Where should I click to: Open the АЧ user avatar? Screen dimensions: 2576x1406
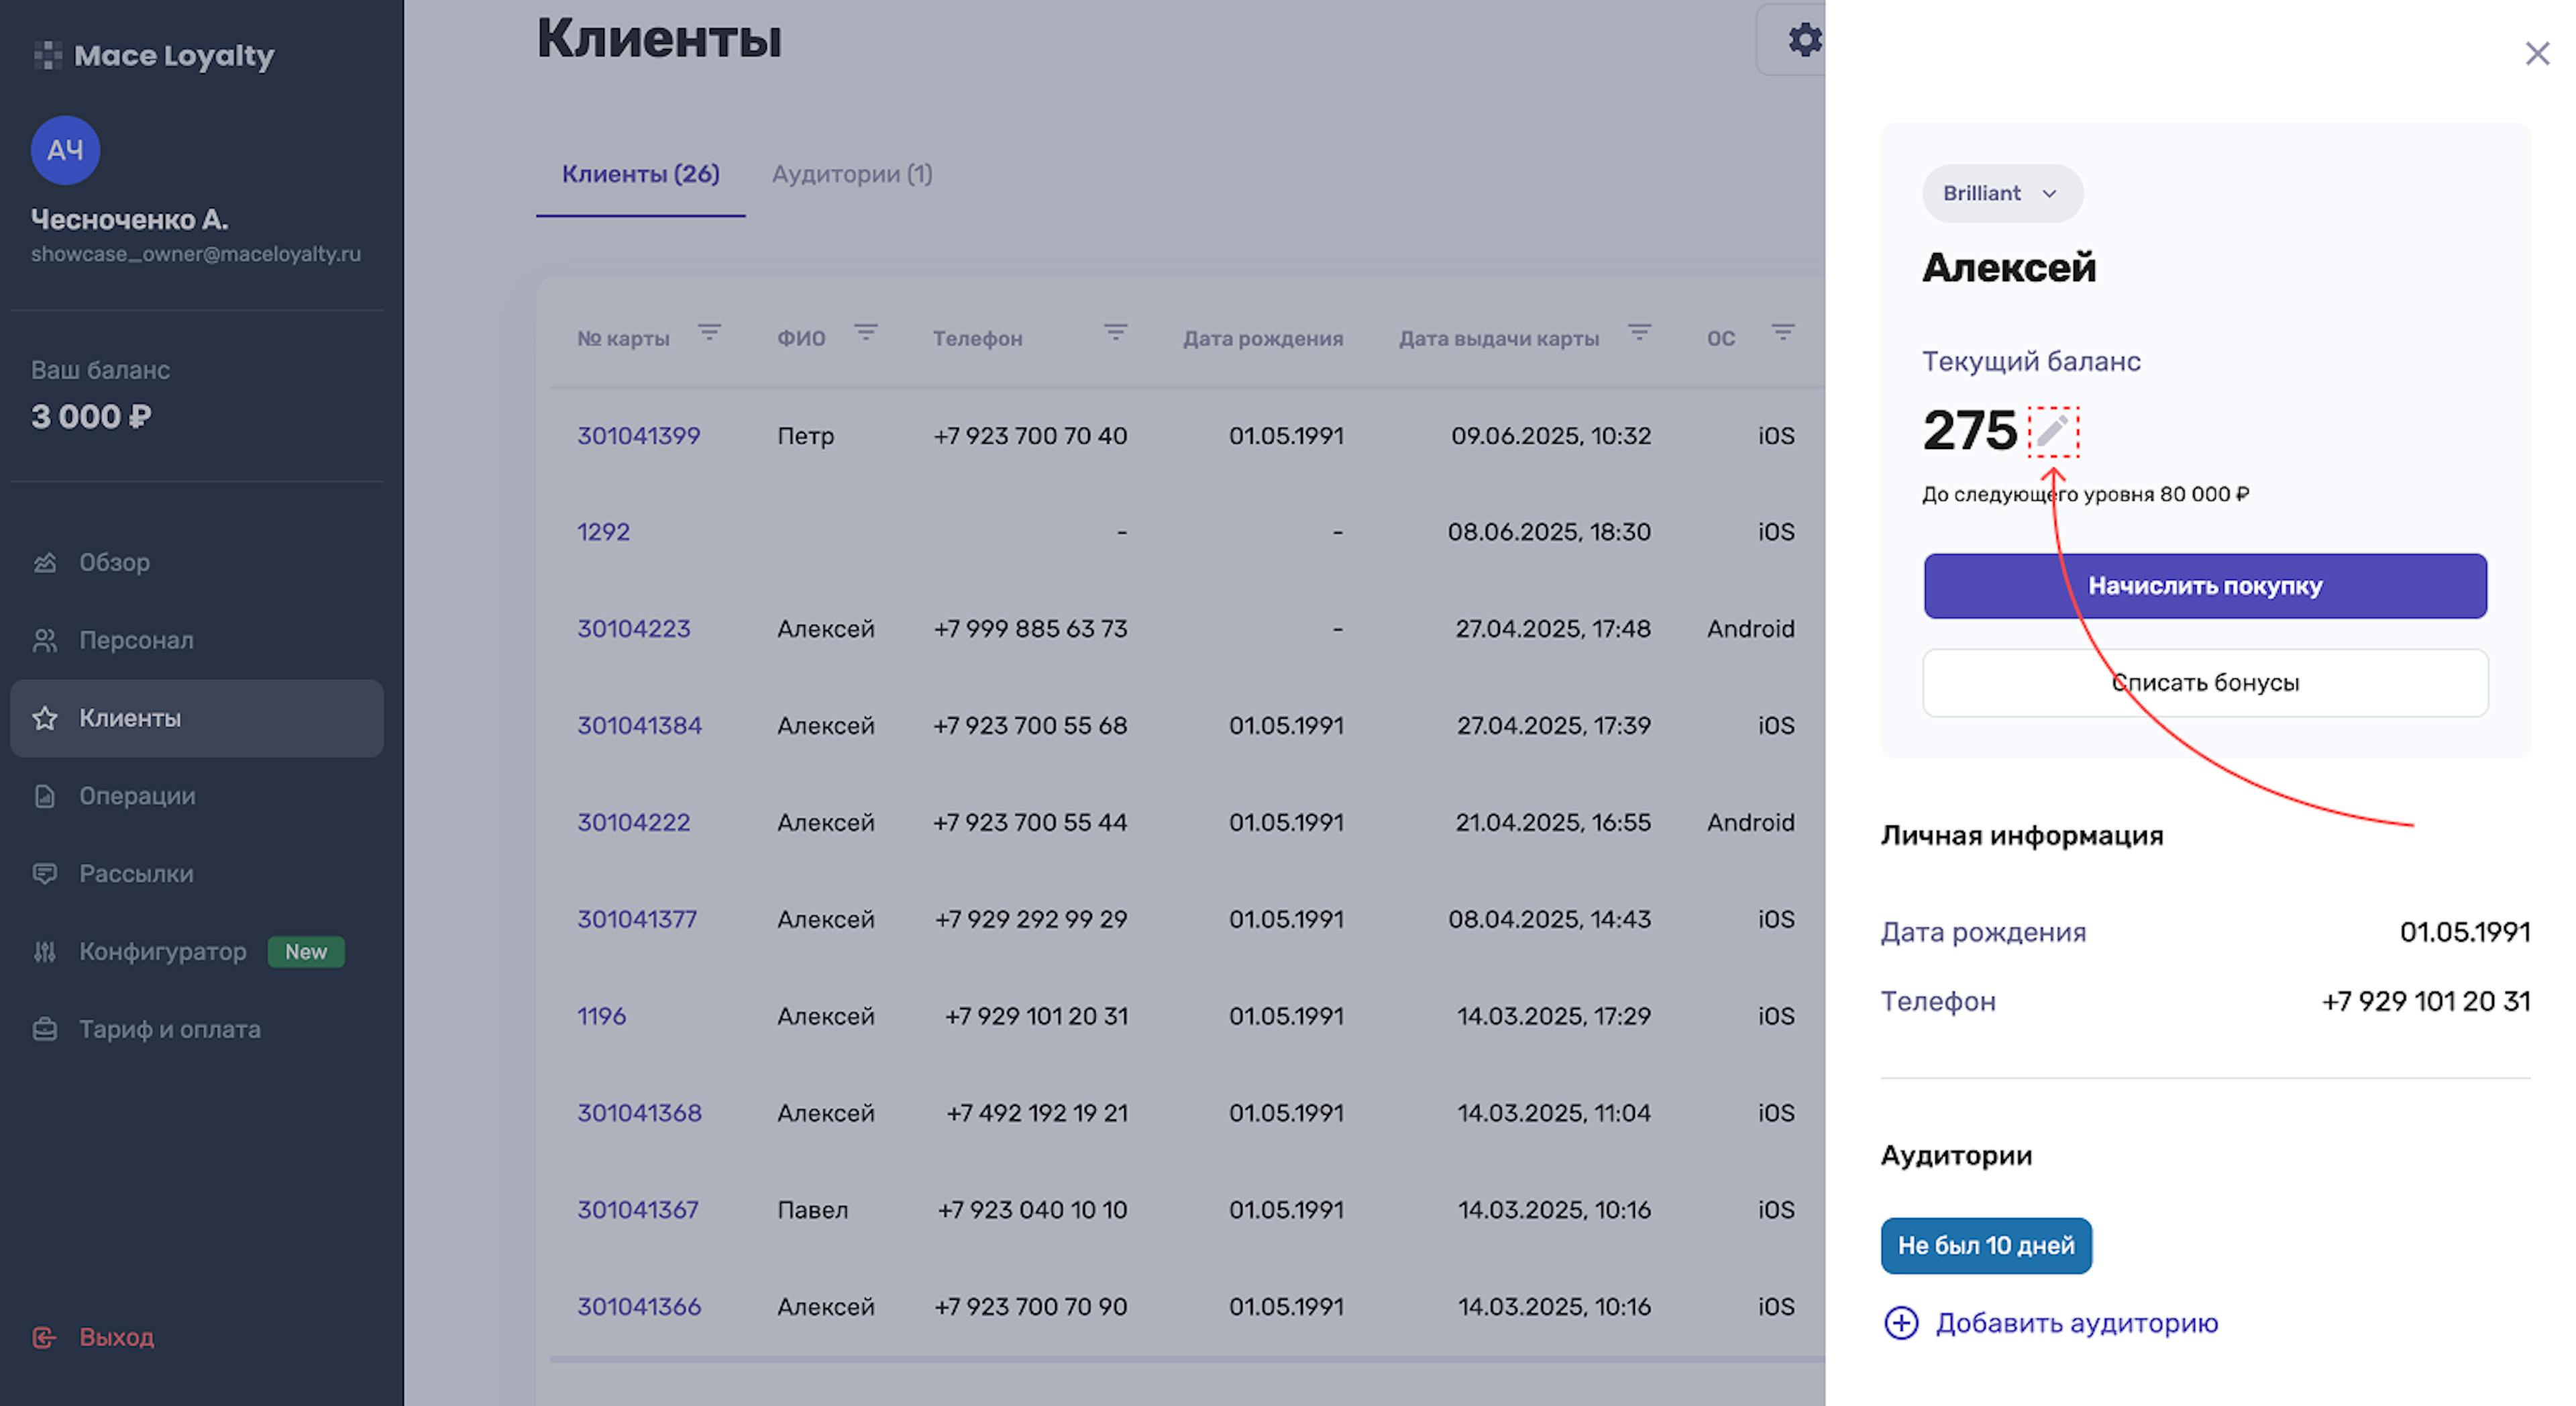65,150
